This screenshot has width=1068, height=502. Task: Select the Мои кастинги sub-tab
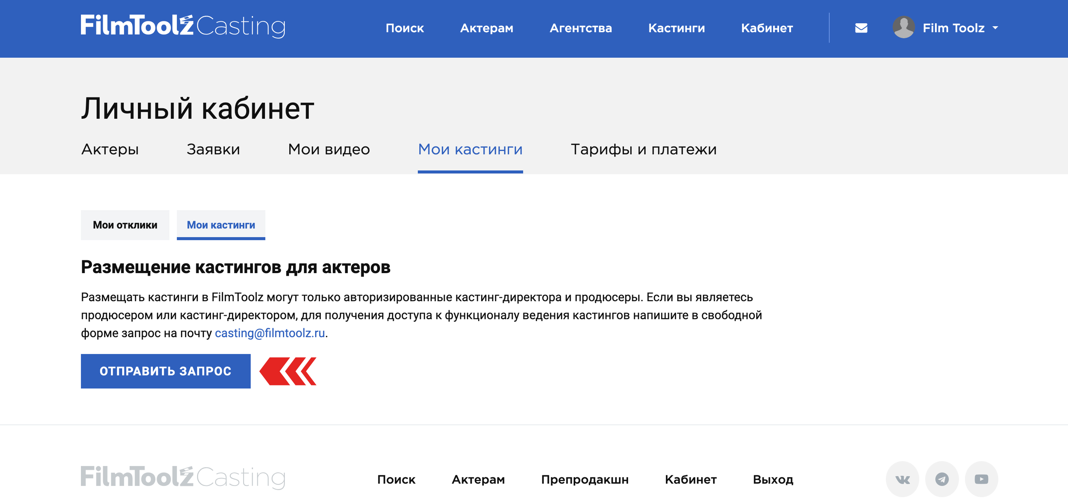[x=221, y=225]
